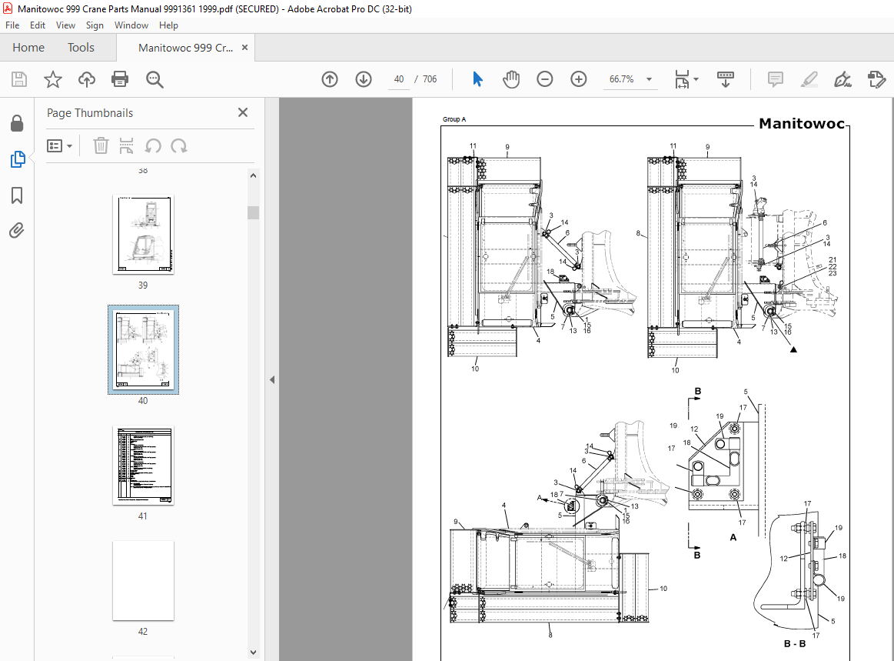Print the document
The height and width of the screenshot is (661, 894).
click(x=121, y=79)
